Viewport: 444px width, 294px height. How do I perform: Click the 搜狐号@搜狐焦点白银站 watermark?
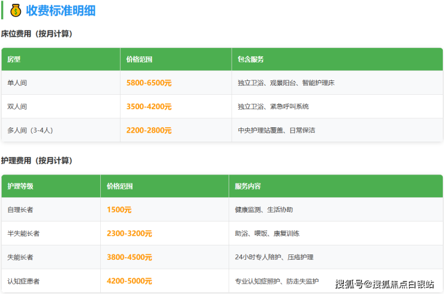(385, 284)
